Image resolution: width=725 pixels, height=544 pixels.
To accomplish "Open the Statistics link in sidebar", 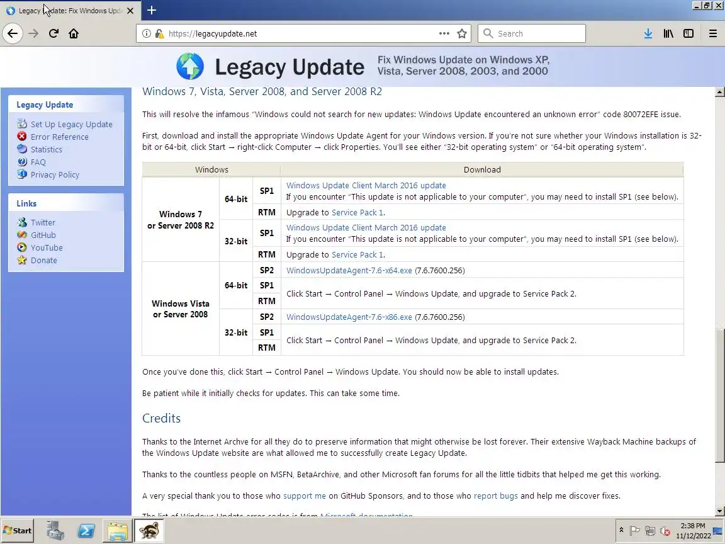I will 46,149.
